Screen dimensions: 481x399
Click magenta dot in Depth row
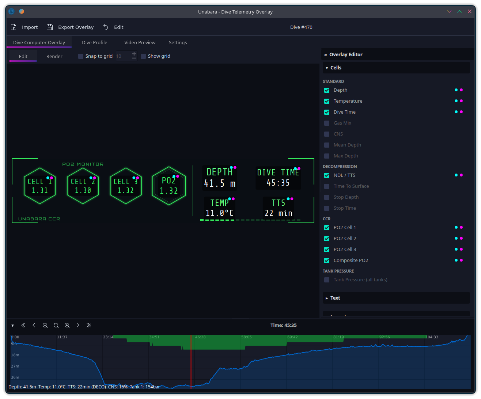pos(461,90)
